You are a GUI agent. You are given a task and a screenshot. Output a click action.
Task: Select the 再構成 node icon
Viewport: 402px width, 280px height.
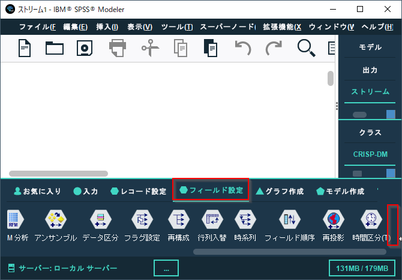[x=179, y=219]
